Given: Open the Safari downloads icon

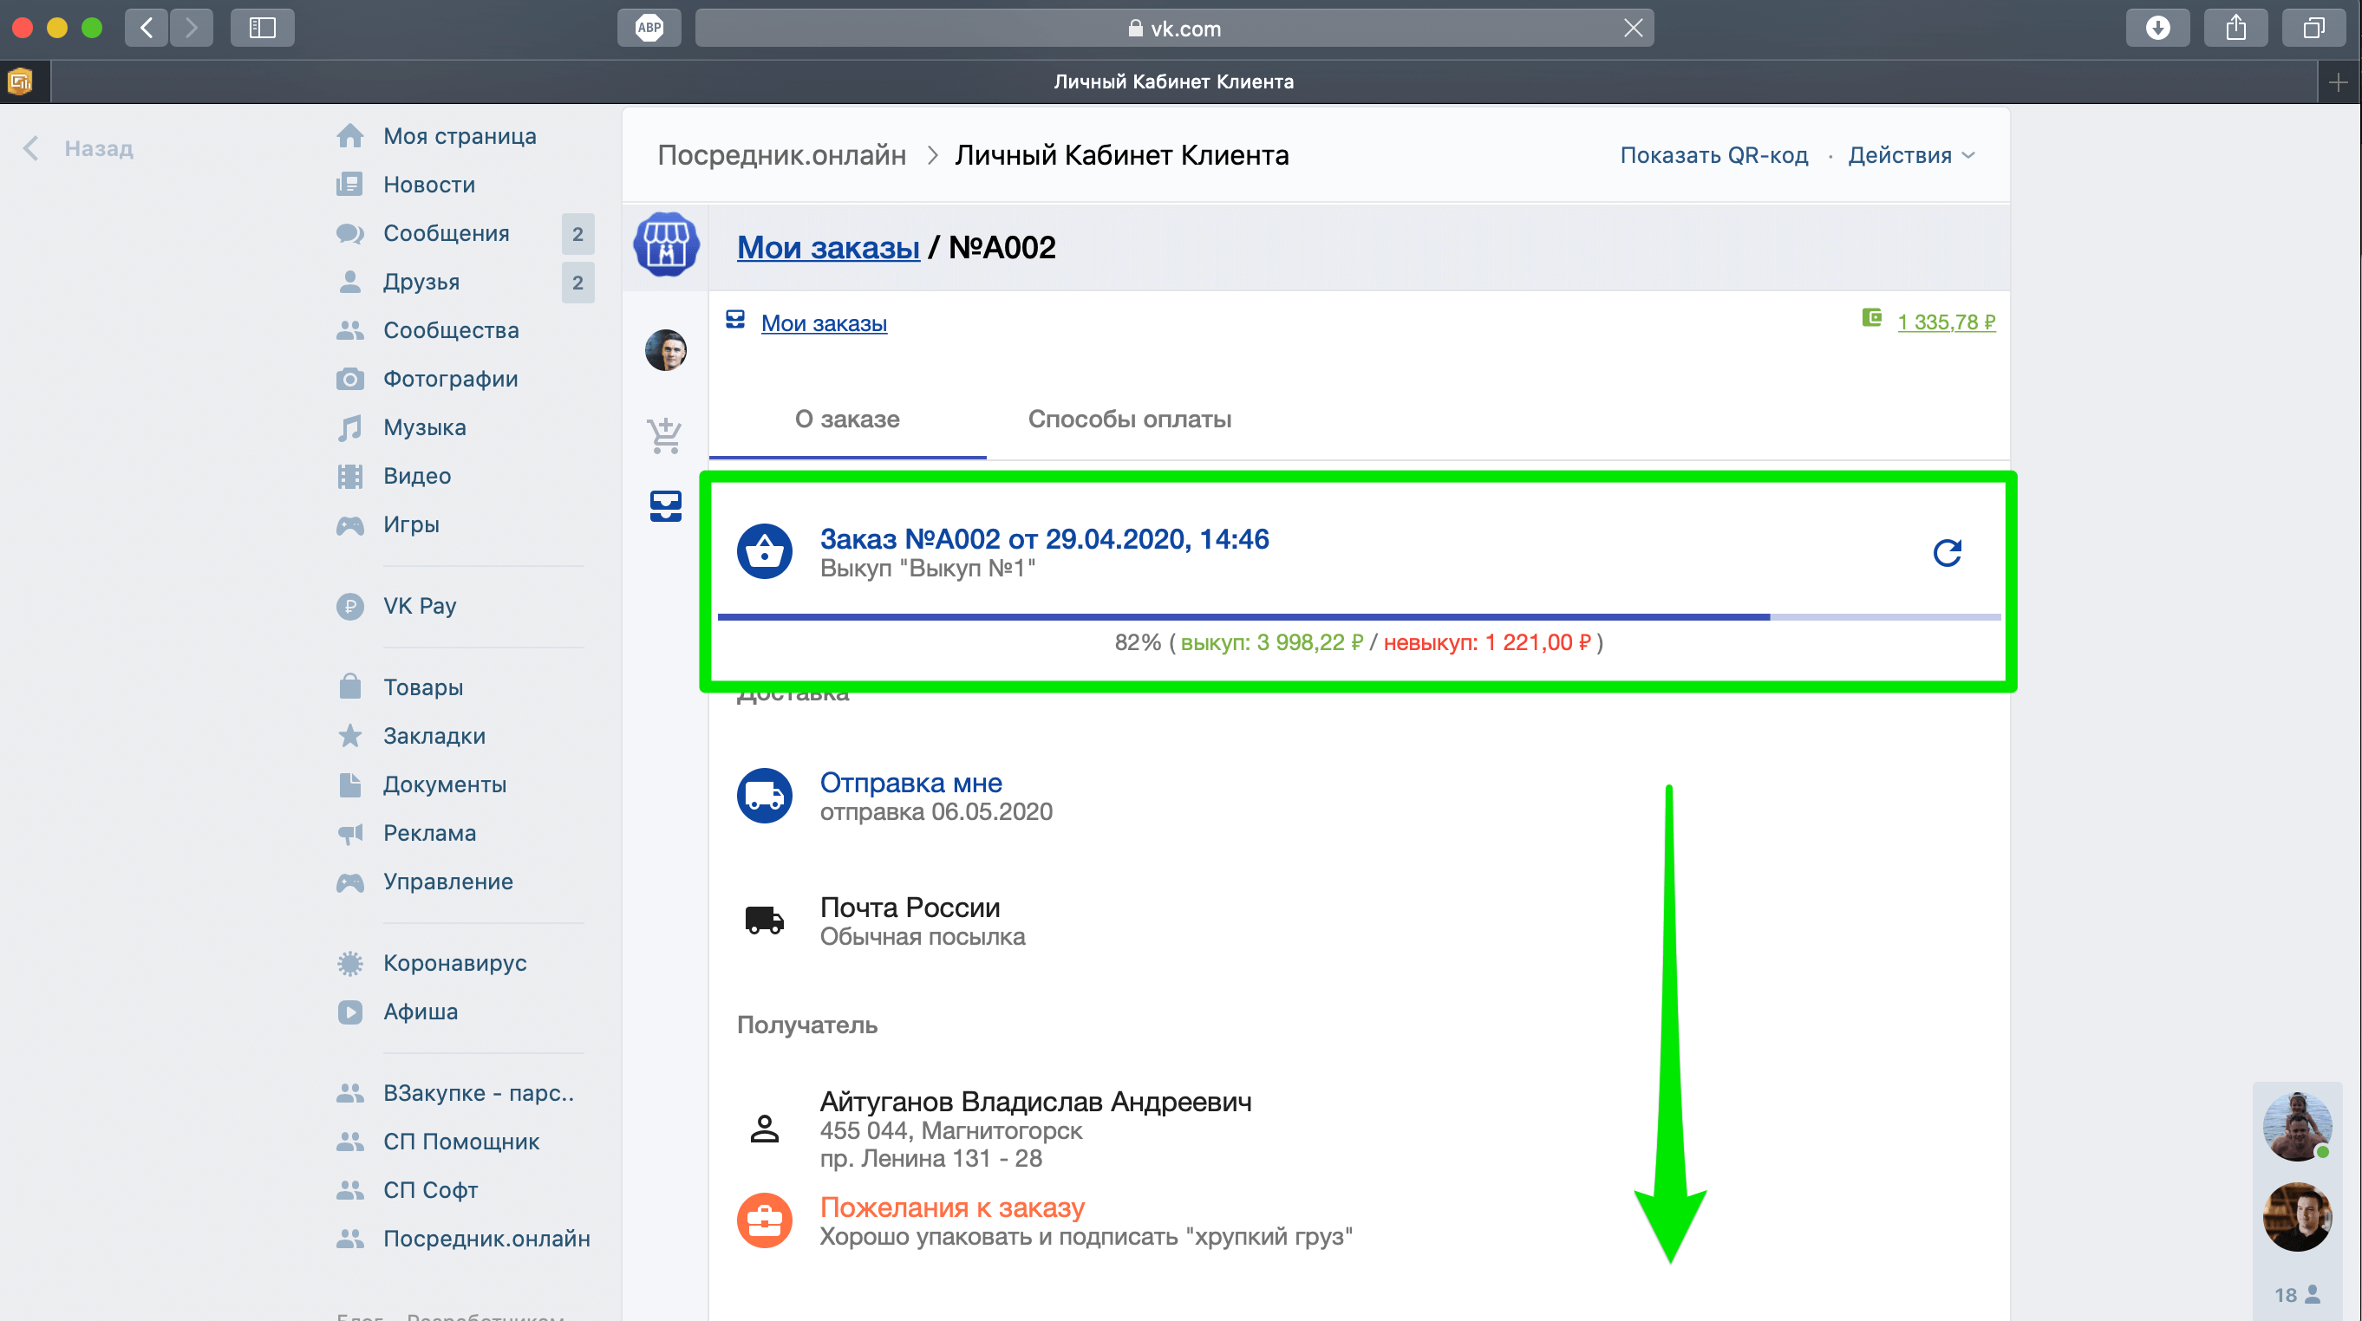Looking at the screenshot, I should click(2157, 28).
